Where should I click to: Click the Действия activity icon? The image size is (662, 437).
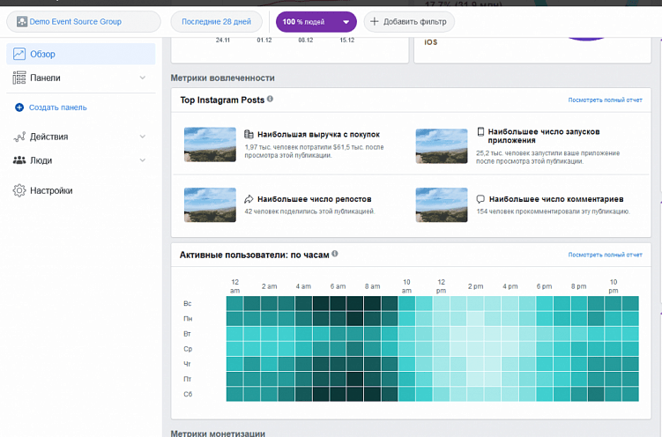19,137
